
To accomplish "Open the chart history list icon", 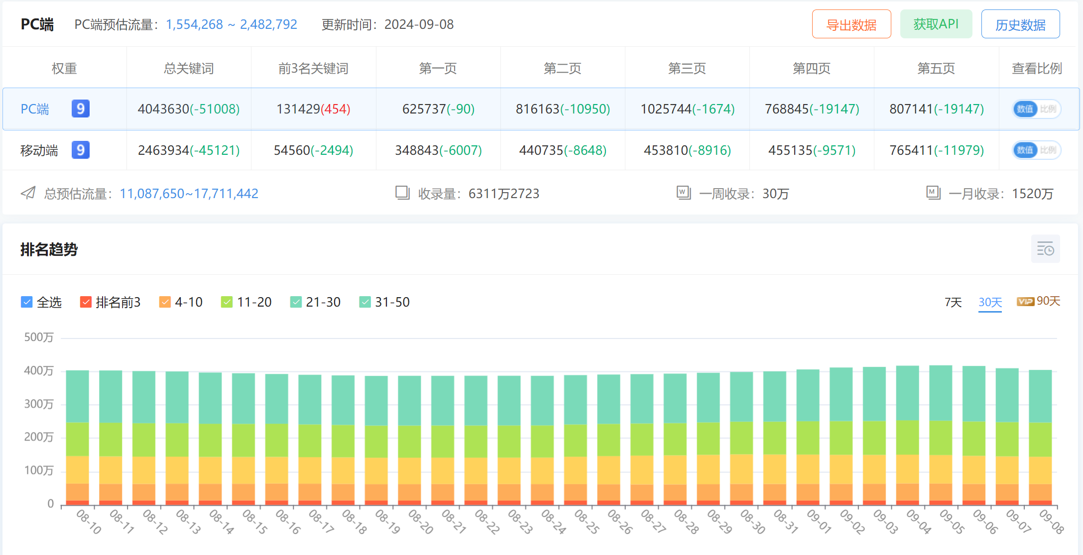I will click(x=1045, y=249).
